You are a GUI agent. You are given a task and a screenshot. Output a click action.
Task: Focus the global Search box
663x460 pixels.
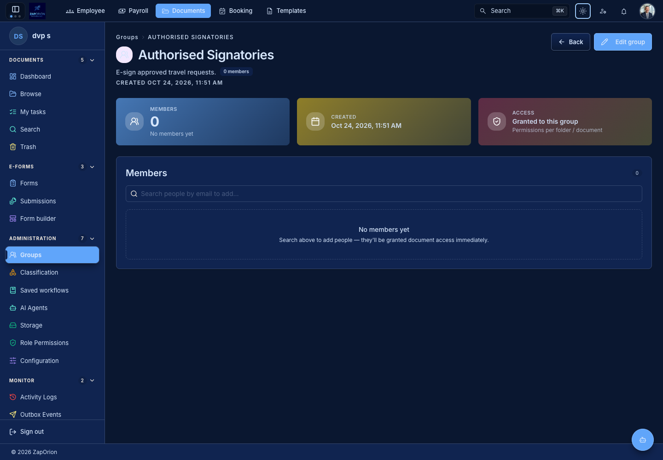pos(522,11)
